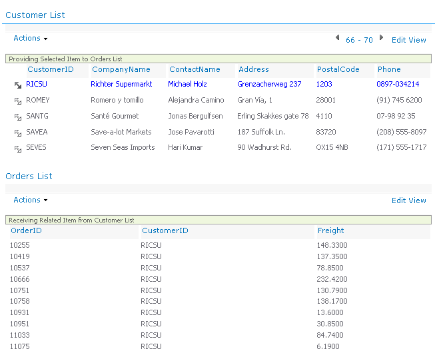439x363 pixels.
Task: Click Receiving Related Item from Customer List bar
Action: tap(219, 220)
